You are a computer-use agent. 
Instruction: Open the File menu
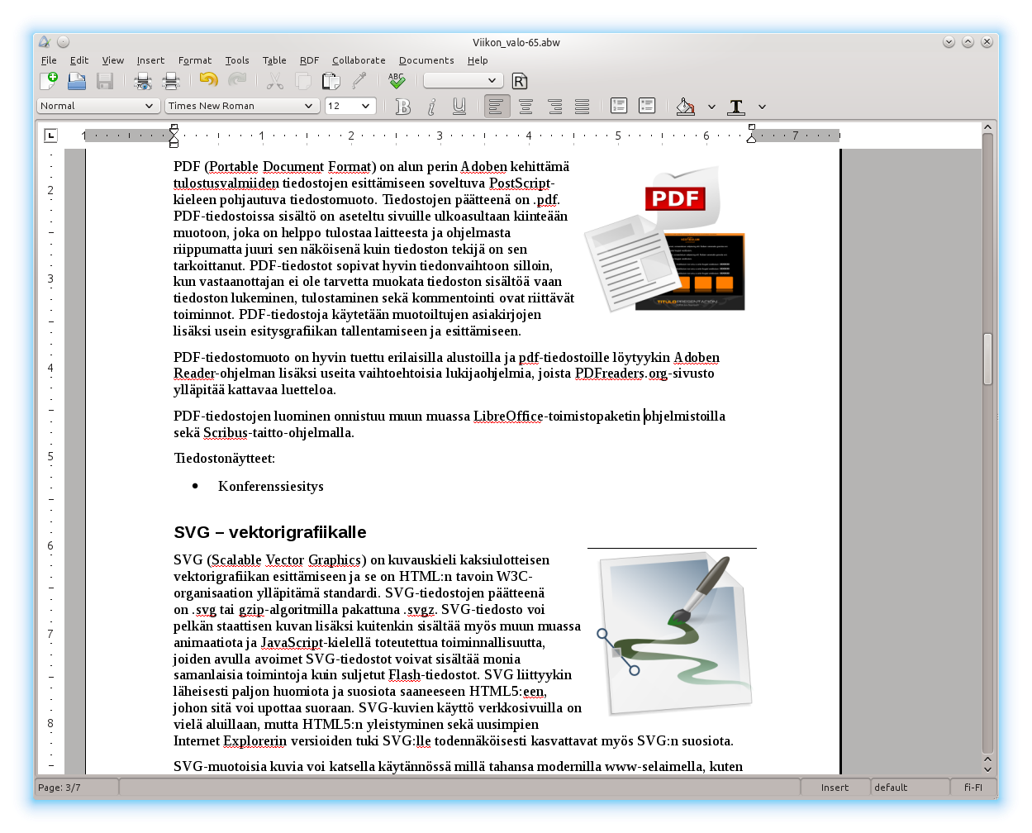pos(49,60)
